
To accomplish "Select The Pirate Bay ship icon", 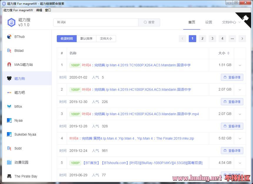I will pos(9,176).
